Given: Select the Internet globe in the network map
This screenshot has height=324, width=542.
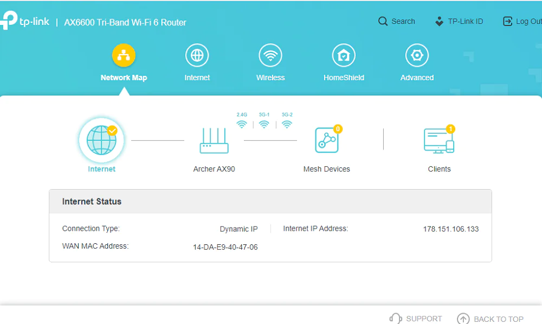Looking at the screenshot, I should pos(101,140).
